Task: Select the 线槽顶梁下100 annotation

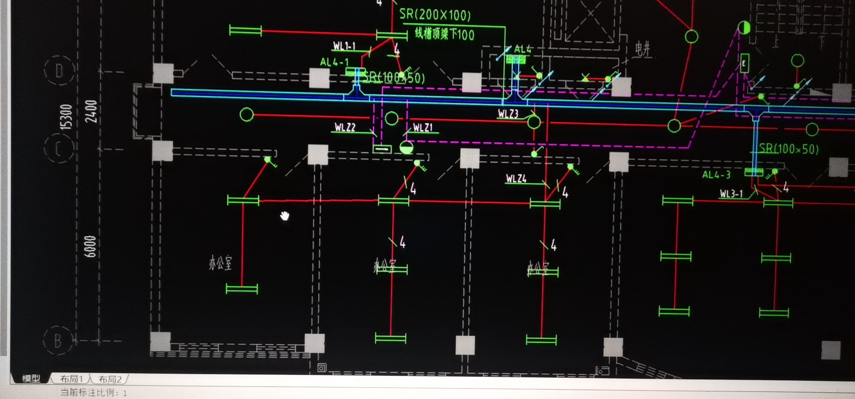Action: point(444,34)
